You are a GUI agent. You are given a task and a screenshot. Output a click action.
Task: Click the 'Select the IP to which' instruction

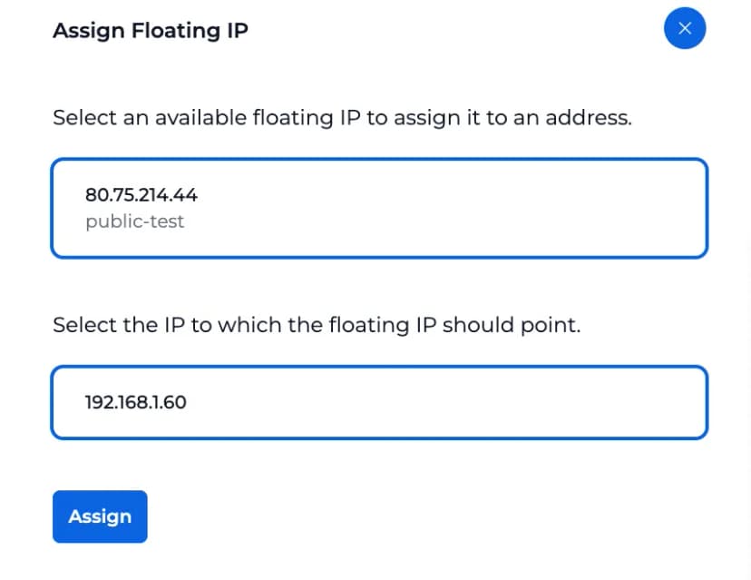coord(316,325)
